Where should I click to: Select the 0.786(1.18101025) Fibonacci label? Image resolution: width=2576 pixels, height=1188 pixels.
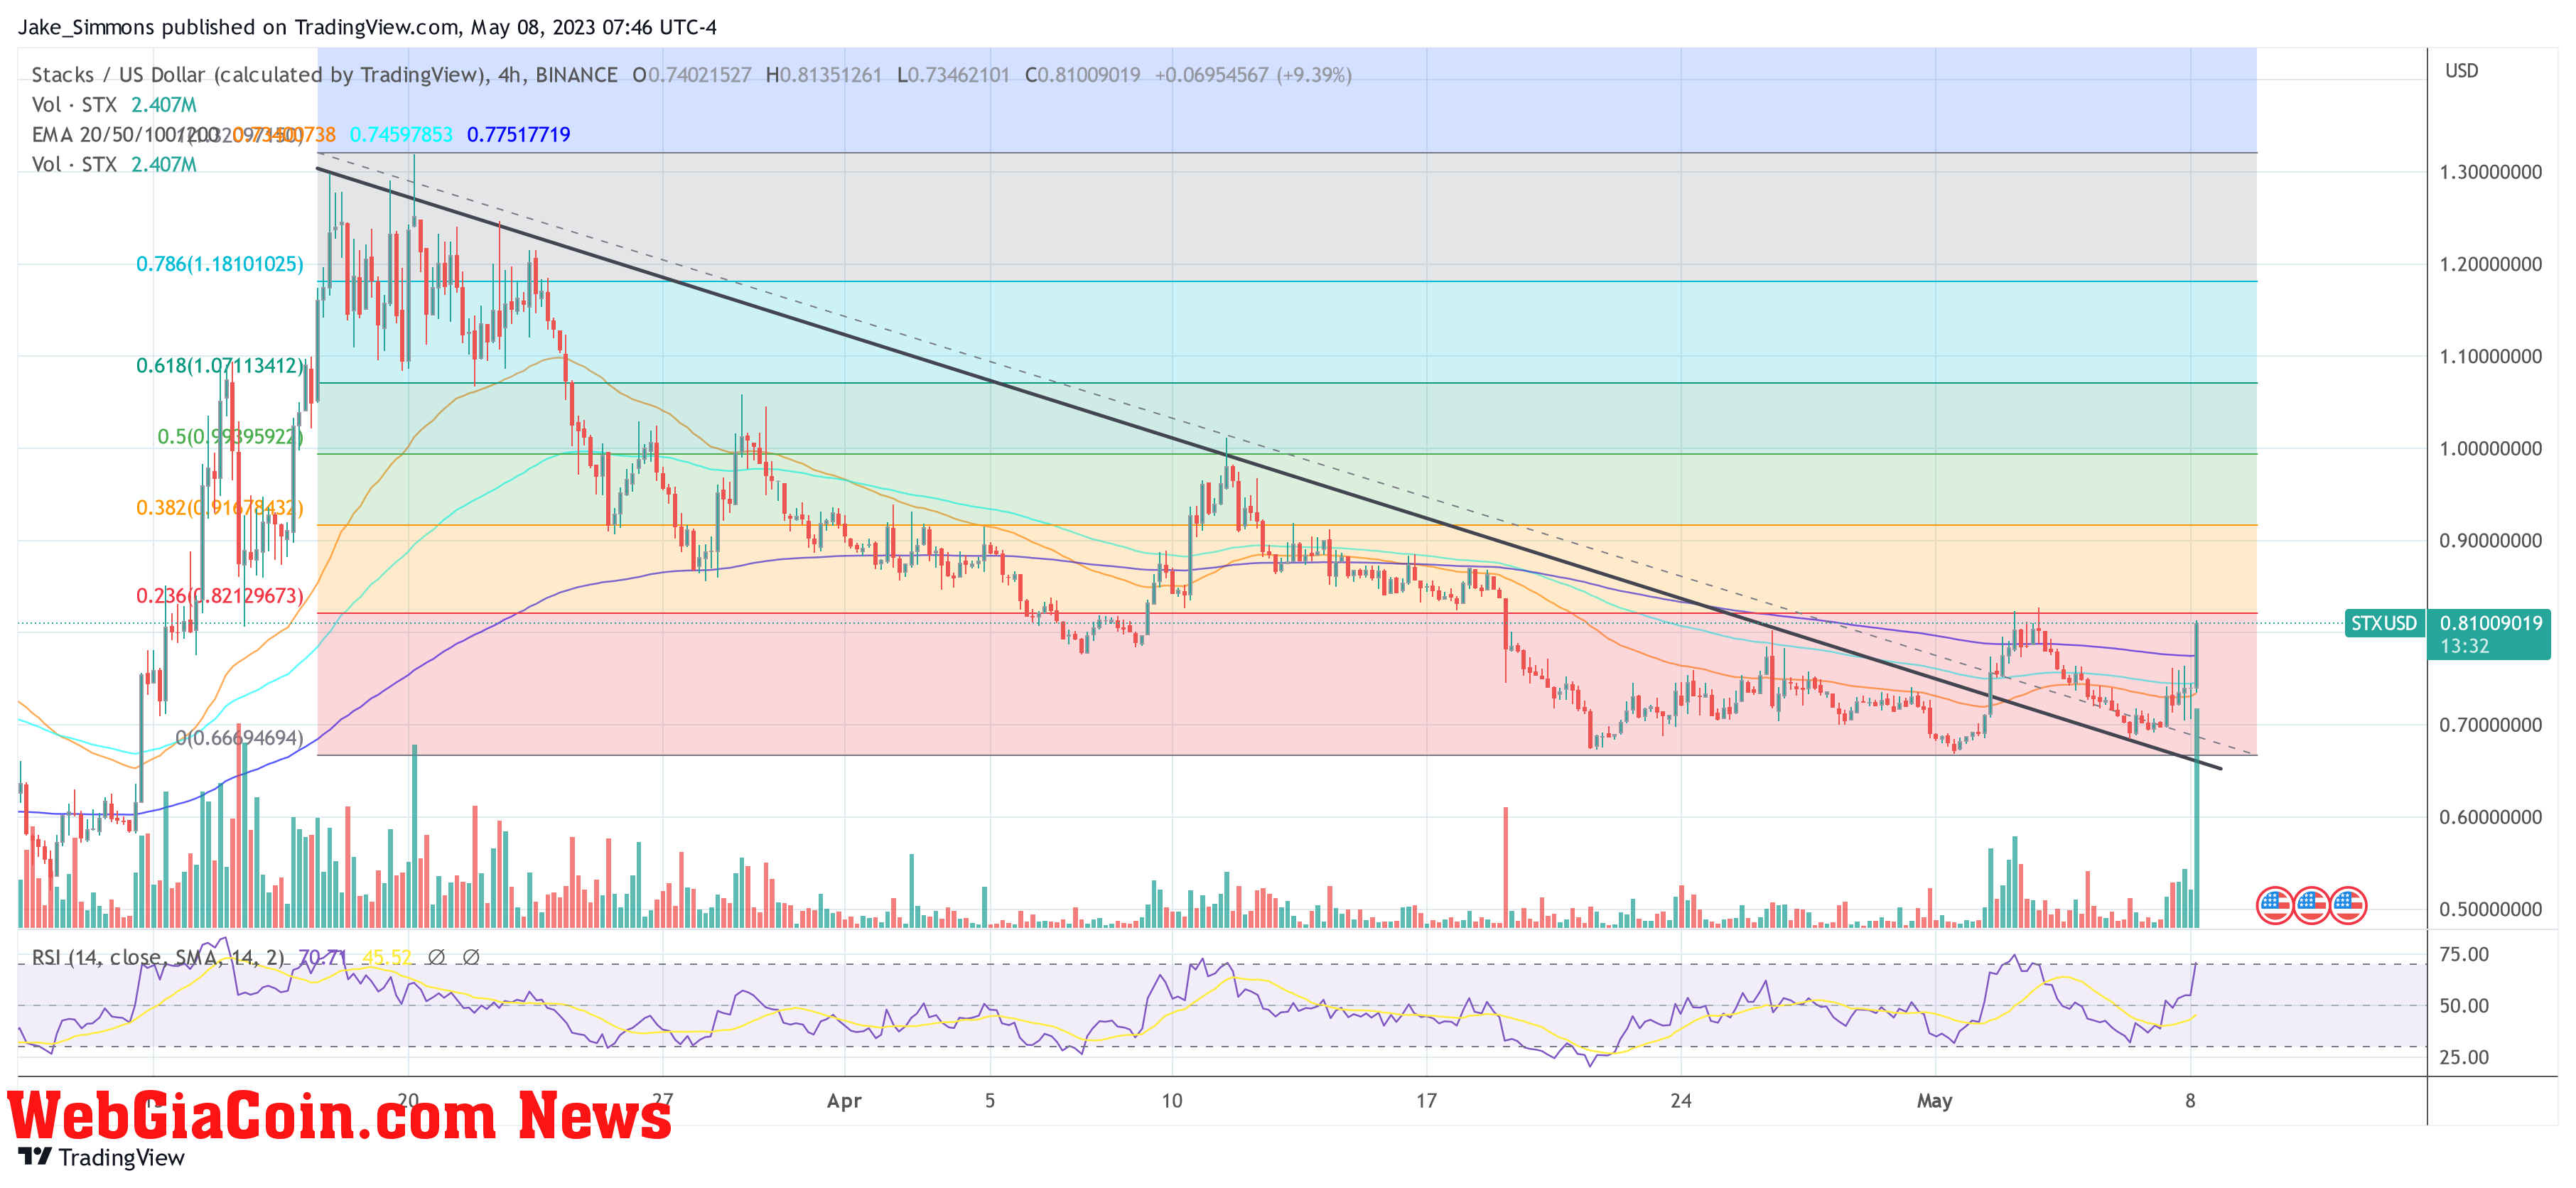click(x=220, y=264)
